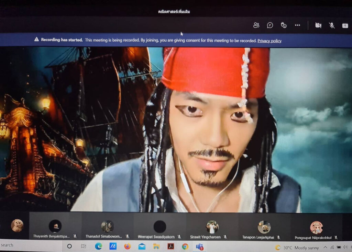Show the participants panel
Viewport: 352px width, 252px height.
256,25
